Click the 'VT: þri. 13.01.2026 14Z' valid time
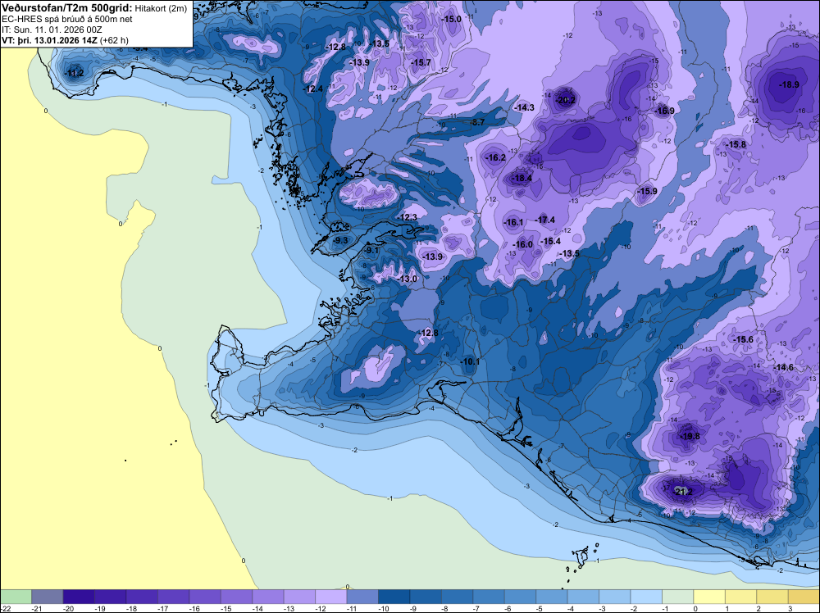 (49, 40)
